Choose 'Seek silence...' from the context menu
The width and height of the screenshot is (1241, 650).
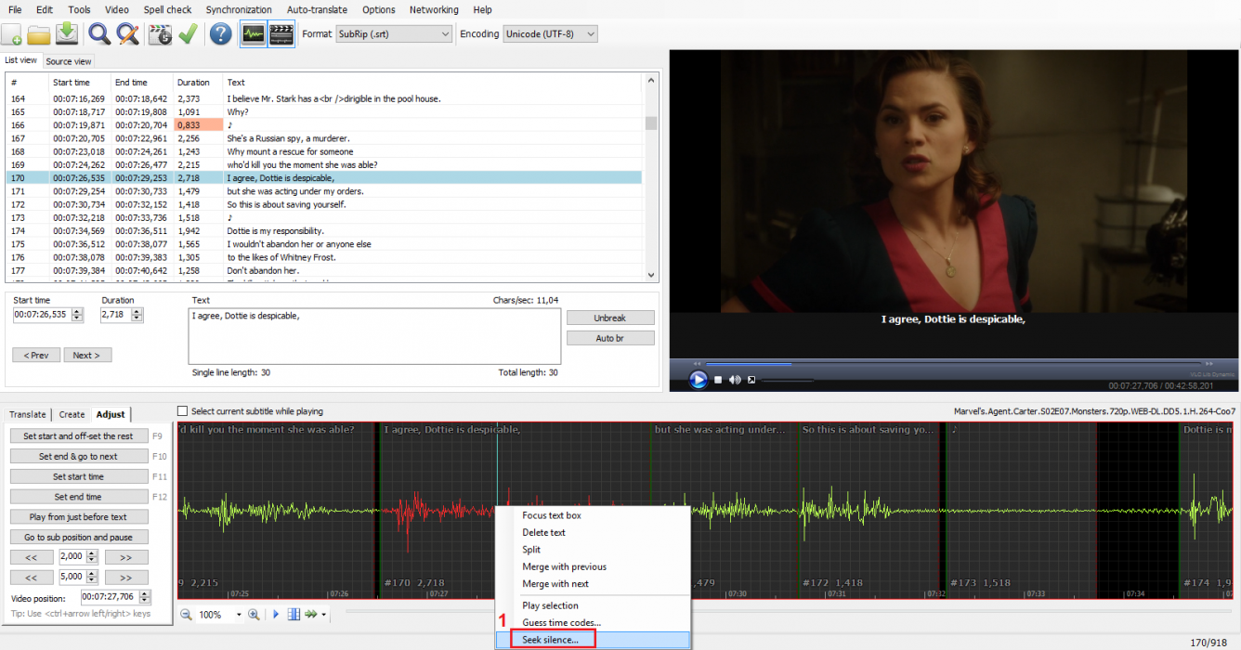[x=550, y=640]
